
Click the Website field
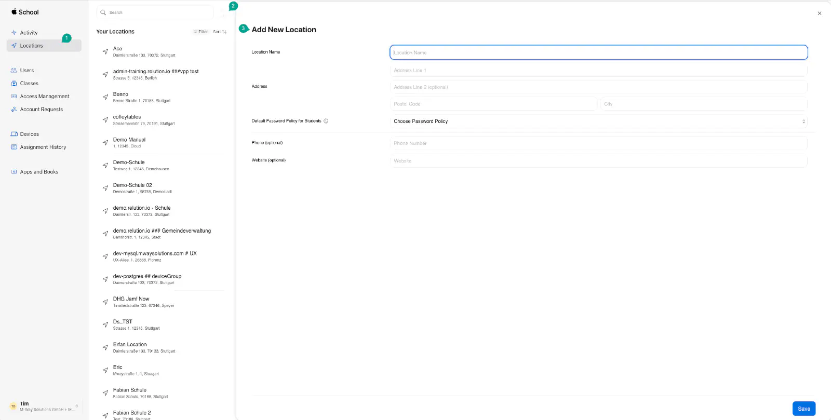click(x=598, y=161)
